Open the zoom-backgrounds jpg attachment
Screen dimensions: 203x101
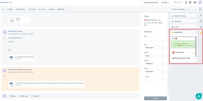pos(47,84)
